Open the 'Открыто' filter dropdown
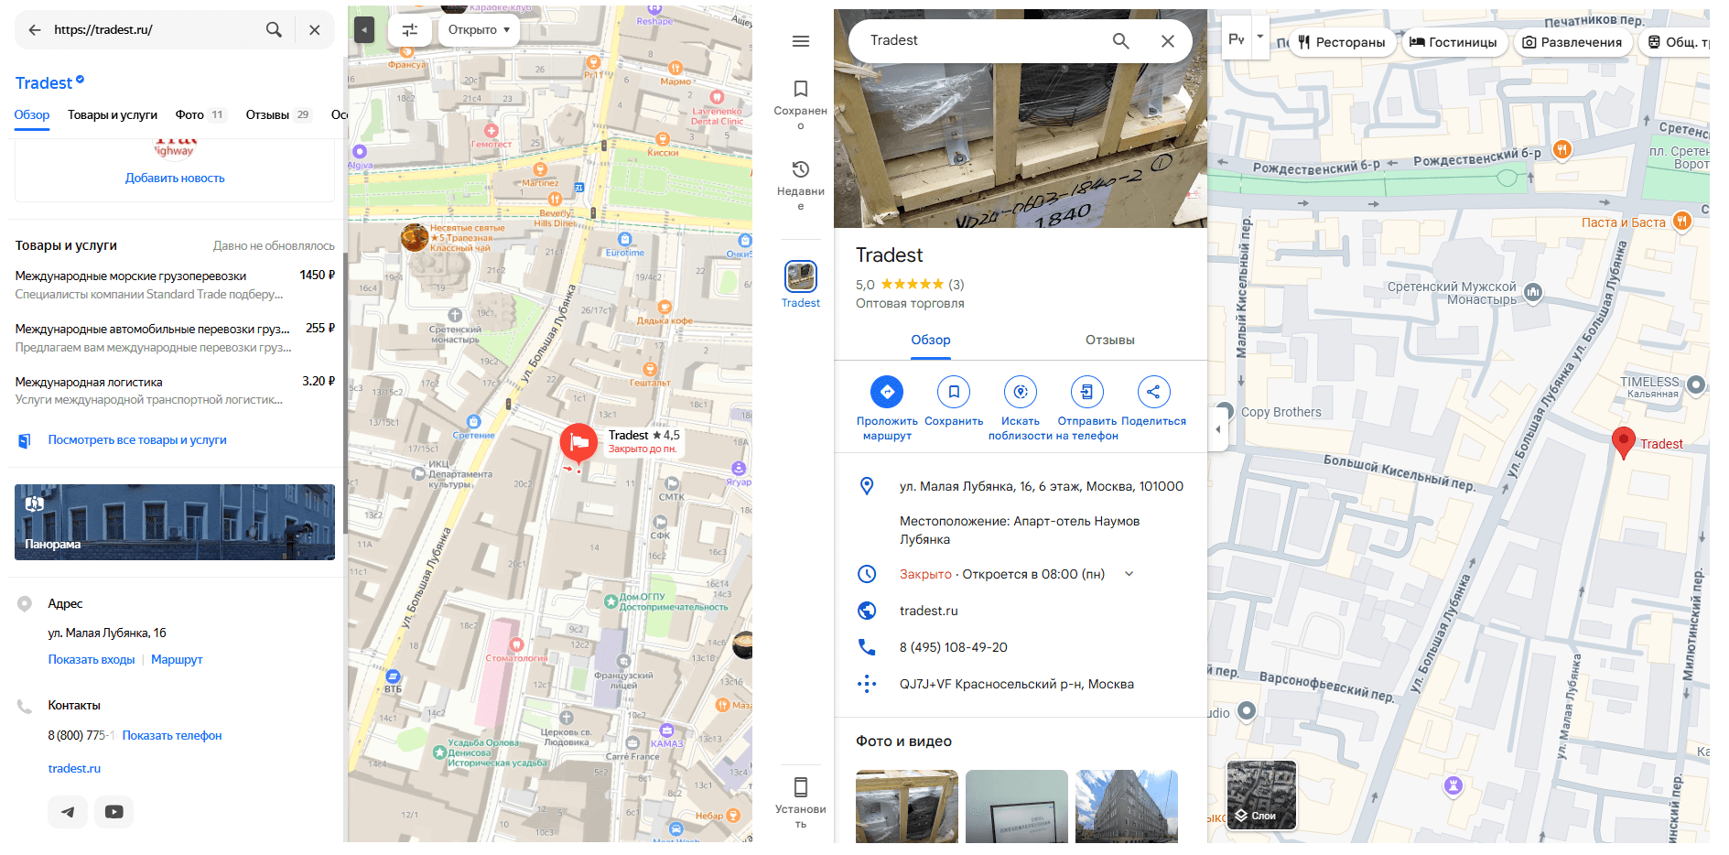Image resolution: width=1729 pixels, height=855 pixels. pos(479,30)
